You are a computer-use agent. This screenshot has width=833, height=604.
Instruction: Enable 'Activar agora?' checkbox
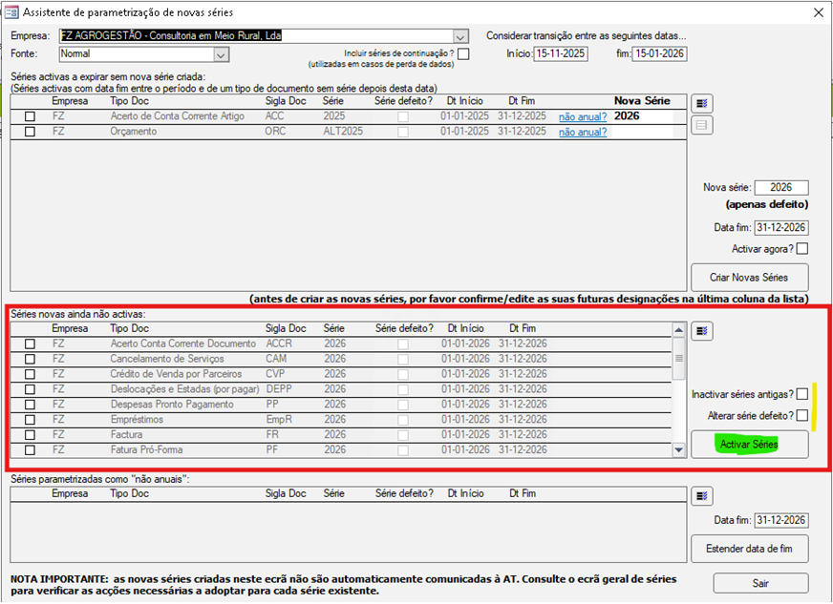(801, 249)
